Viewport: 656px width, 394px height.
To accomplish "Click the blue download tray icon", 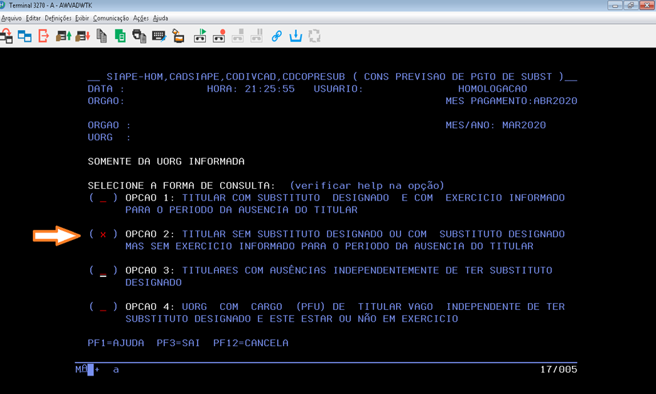I will point(296,36).
